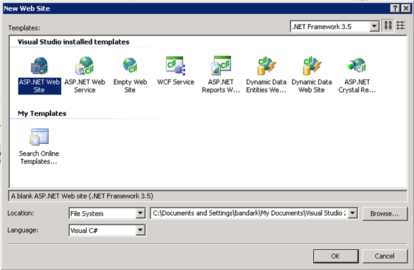This screenshot has width=414, height=270.
Task: Confirm with the OK button
Action: tap(336, 256)
